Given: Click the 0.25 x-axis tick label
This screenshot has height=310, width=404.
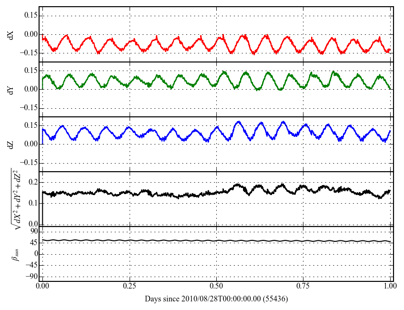Looking at the screenshot, I should (x=129, y=287).
